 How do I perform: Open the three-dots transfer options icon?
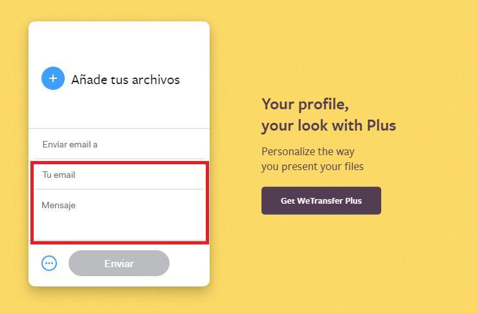[x=49, y=263]
